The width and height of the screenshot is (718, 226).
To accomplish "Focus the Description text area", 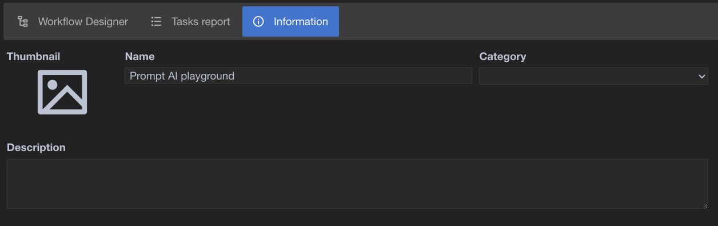I will point(357,184).
